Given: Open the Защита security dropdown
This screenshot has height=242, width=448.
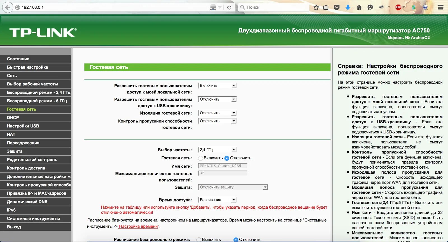Looking at the screenshot, I should coord(233,187).
